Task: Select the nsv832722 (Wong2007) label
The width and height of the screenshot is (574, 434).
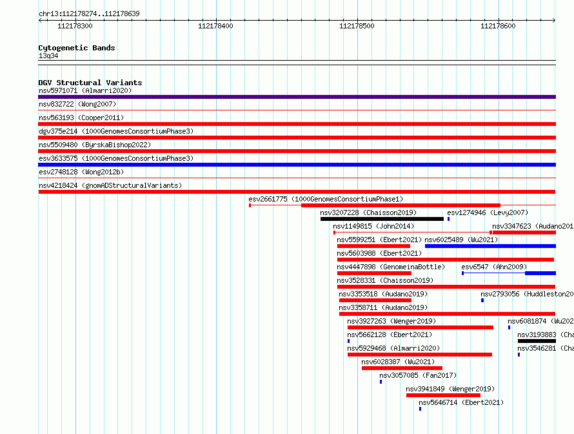Action: coord(77,104)
